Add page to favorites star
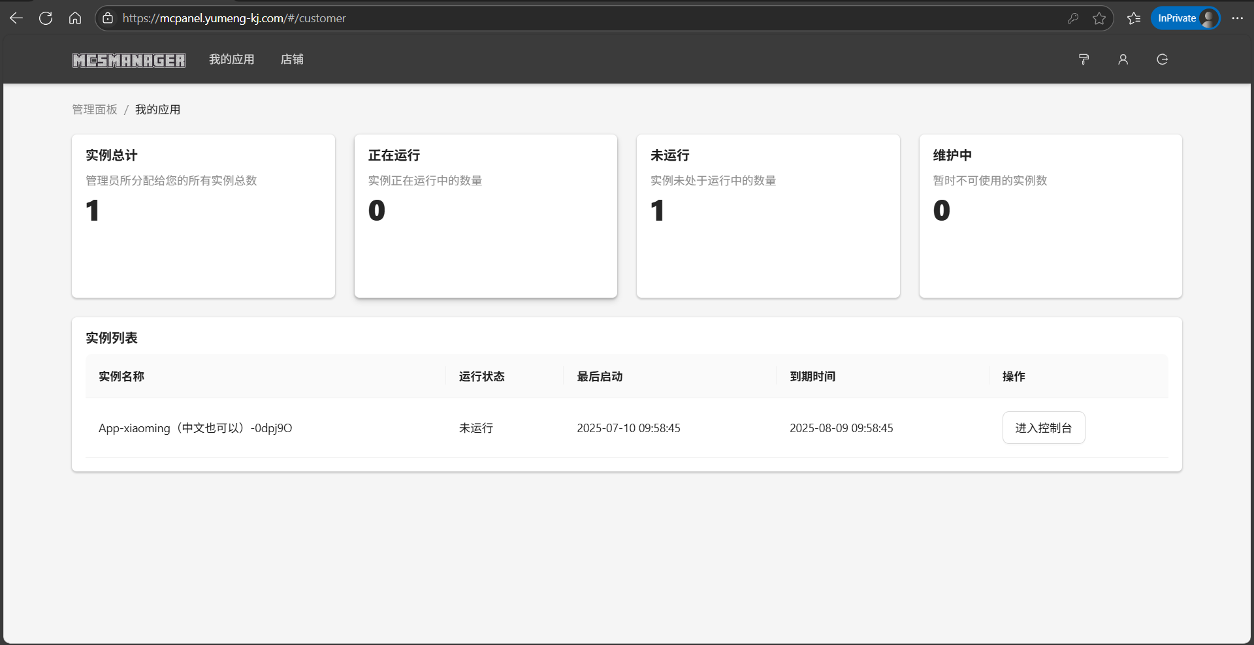This screenshot has width=1254, height=645. pyautogui.click(x=1099, y=18)
